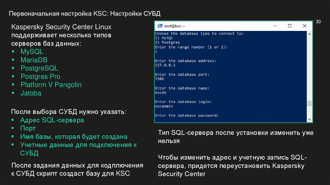Click 'Enter the database password:' prompt
This screenshot has width=330, height=185.
(x=187, y=115)
